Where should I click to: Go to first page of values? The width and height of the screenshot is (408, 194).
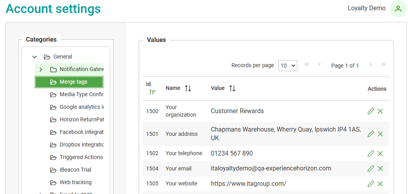pyautogui.click(x=307, y=65)
